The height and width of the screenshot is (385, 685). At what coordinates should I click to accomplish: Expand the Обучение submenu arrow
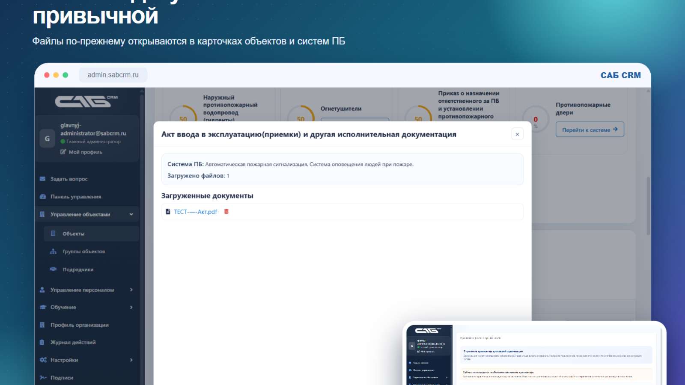pyautogui.click(x=131, y=307)
